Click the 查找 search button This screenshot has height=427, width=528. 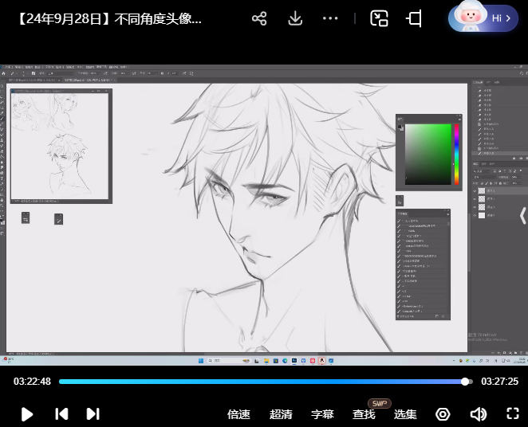[364, 414]
